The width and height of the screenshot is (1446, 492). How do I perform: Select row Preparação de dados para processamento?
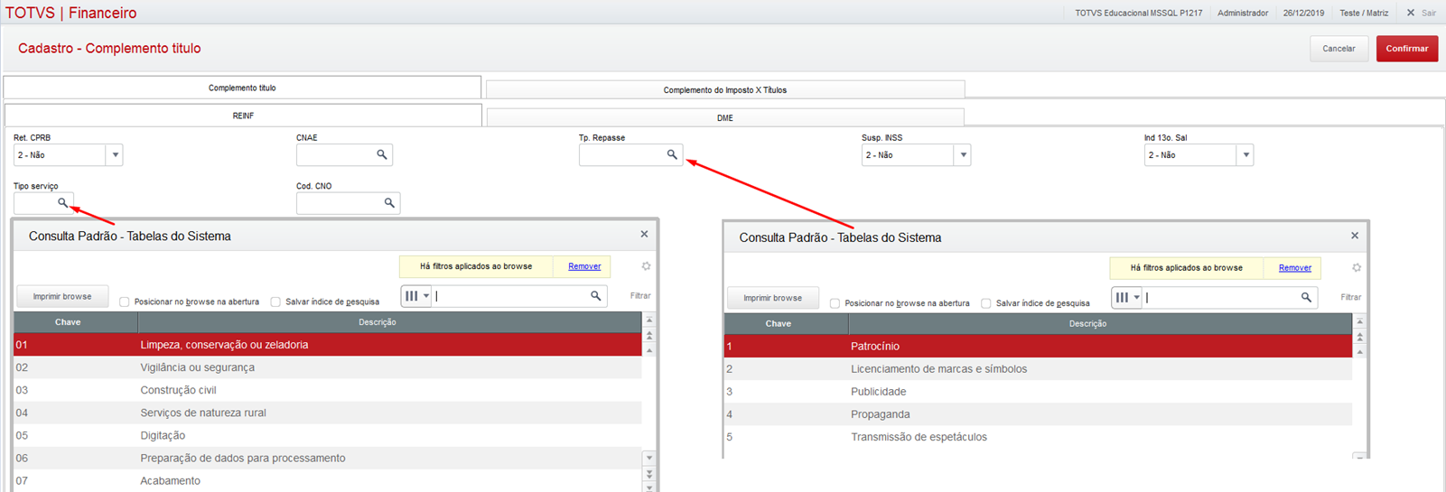pyautogui.click(x=328, y=458)
